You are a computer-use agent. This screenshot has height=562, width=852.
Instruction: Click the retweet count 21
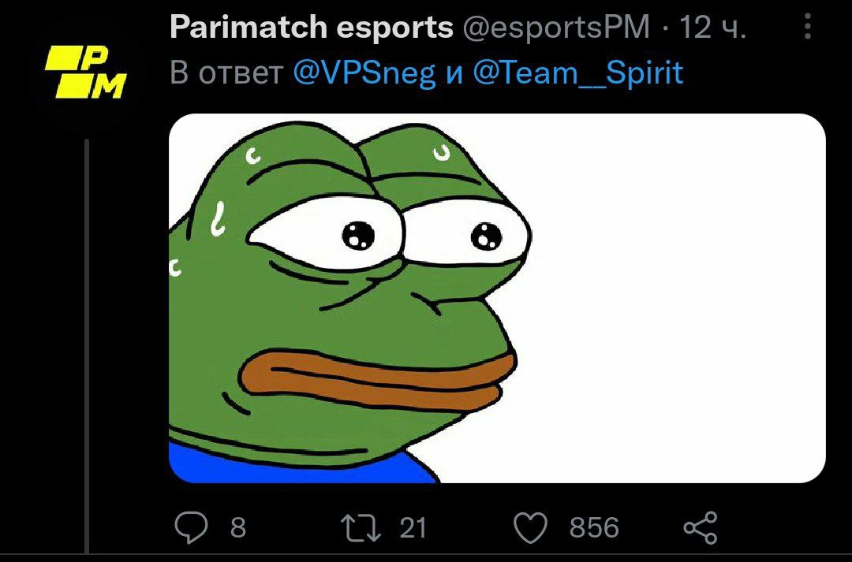coord(413,528)
